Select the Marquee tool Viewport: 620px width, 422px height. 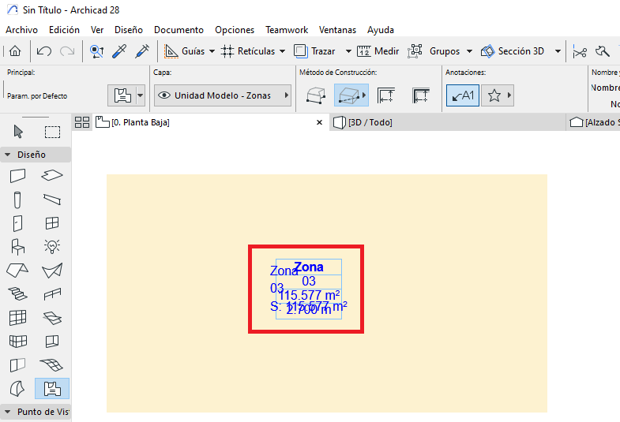click(52, 132)
